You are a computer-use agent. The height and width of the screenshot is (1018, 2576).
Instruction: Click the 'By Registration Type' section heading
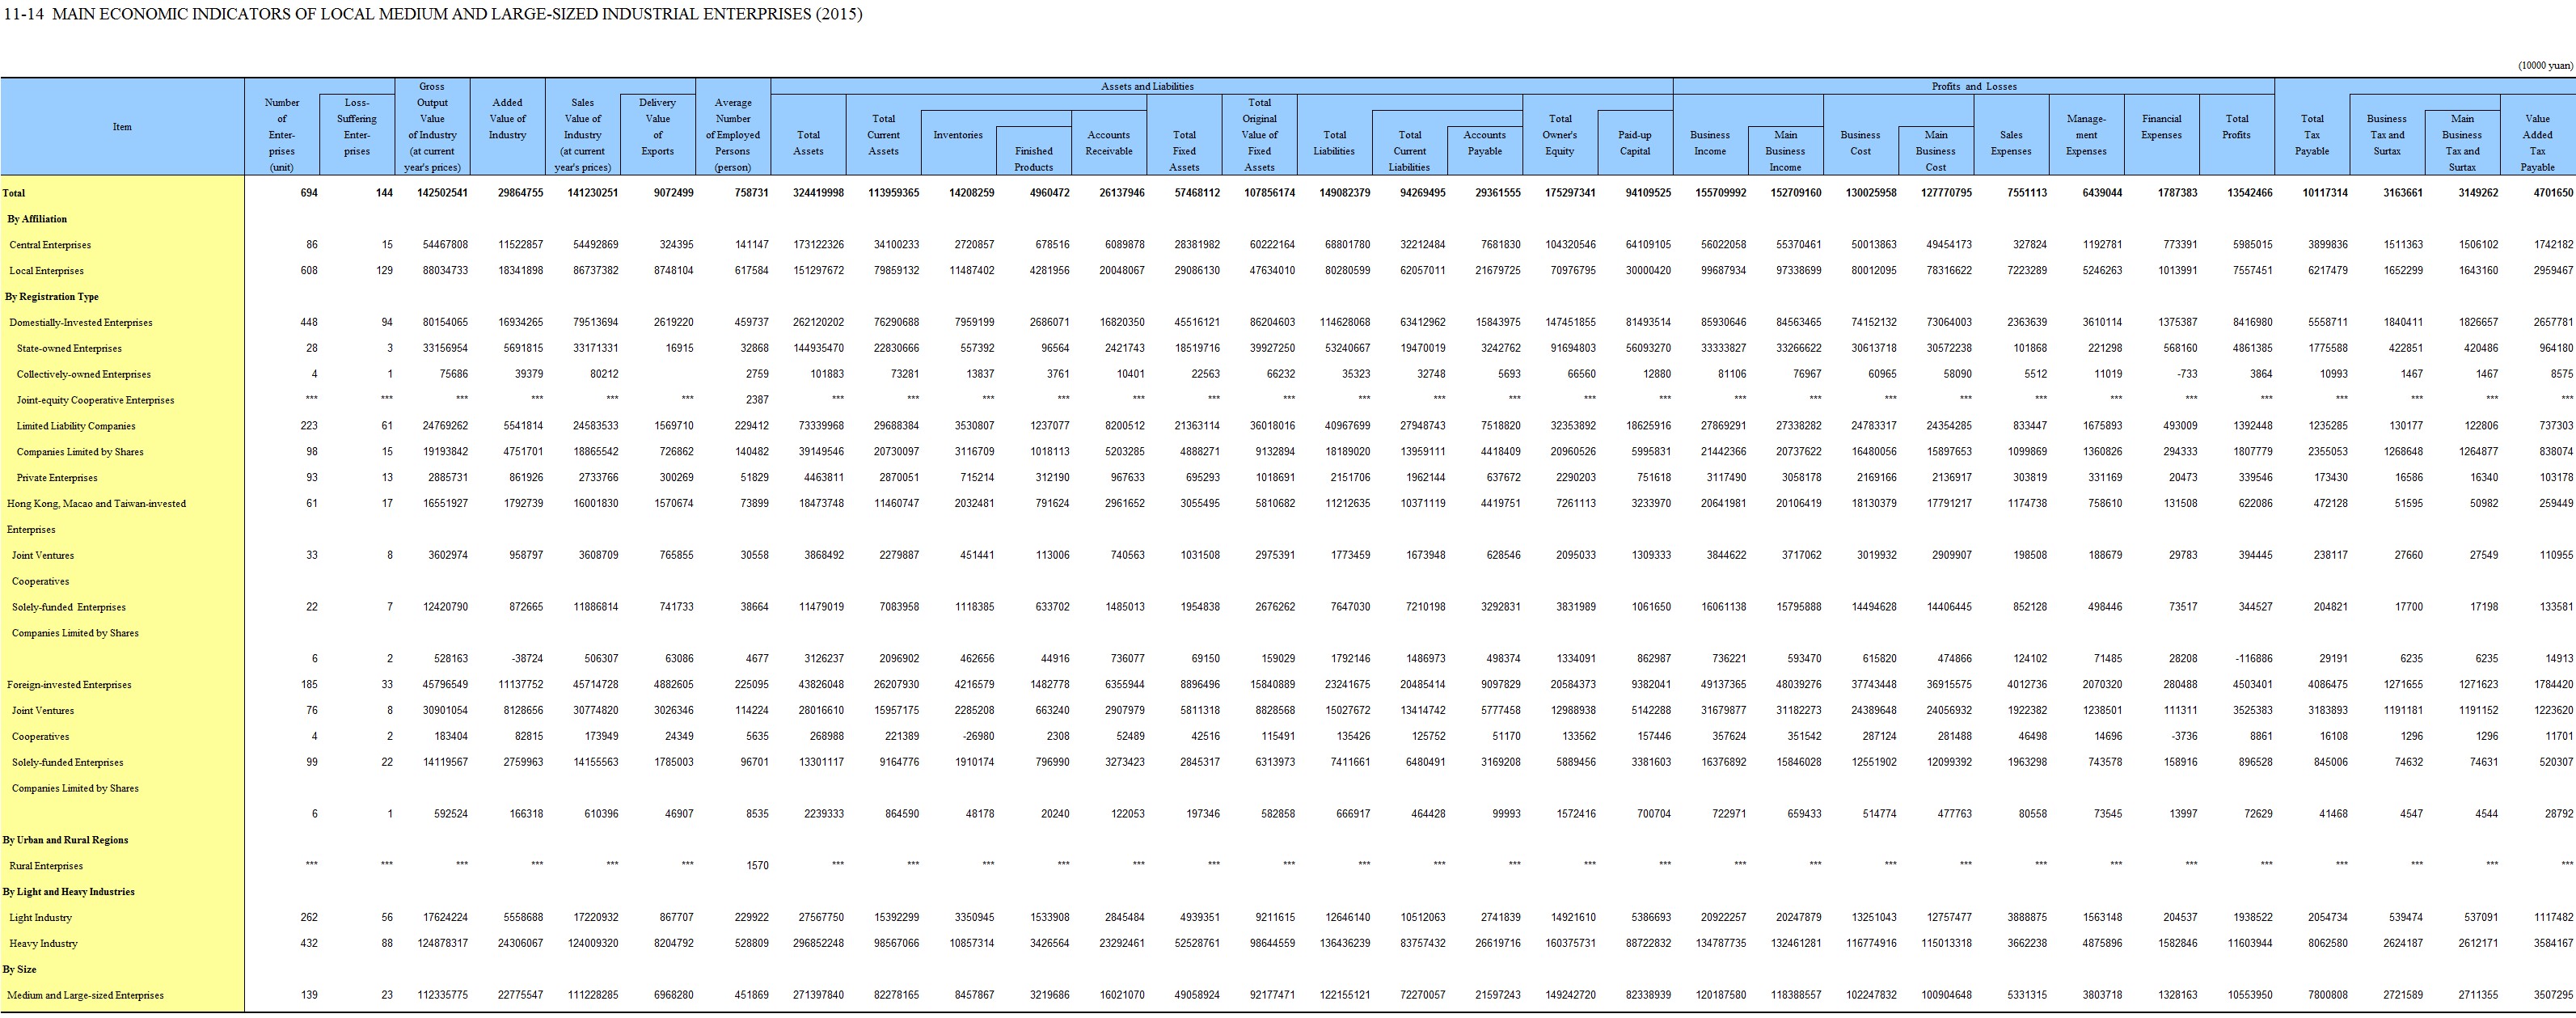(52, 297)
